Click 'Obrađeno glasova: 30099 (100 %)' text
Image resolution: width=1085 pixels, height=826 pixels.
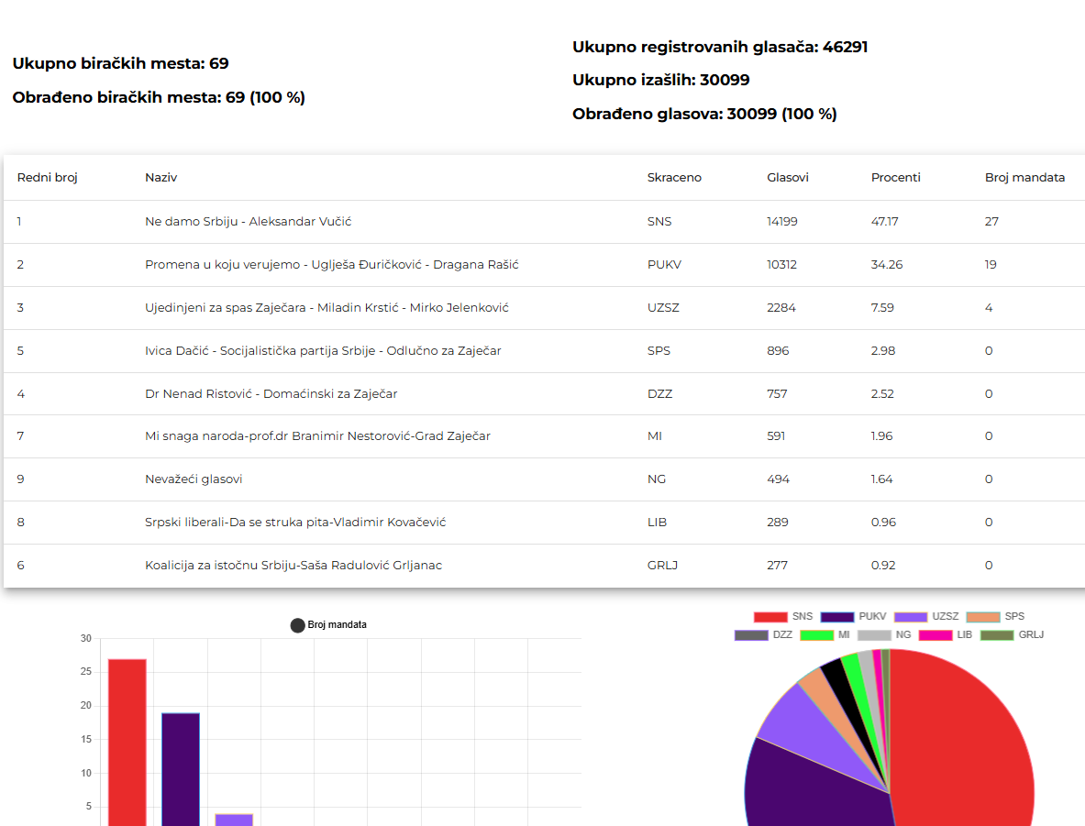click(x=704, y=115)
